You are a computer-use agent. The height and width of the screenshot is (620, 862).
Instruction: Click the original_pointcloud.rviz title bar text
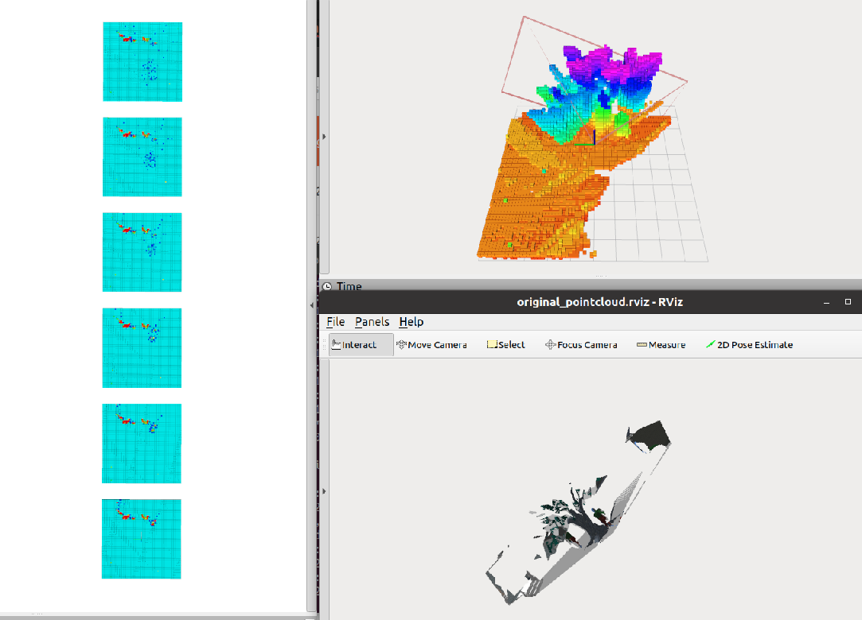[x=600, y=302]
